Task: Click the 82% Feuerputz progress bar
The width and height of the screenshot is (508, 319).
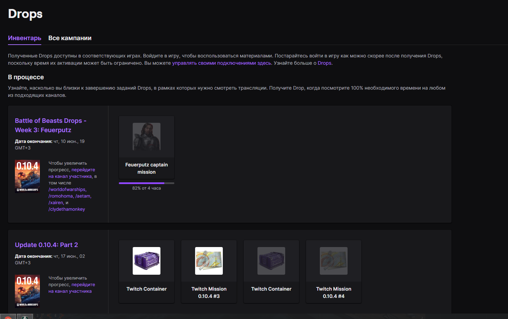Action: 146,183
